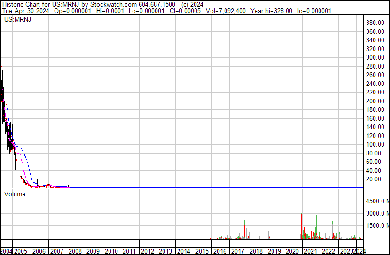This screenshot has height=255, width=390.
Task: Click the 100.00 price axis label
Action: tap(375, 145)
